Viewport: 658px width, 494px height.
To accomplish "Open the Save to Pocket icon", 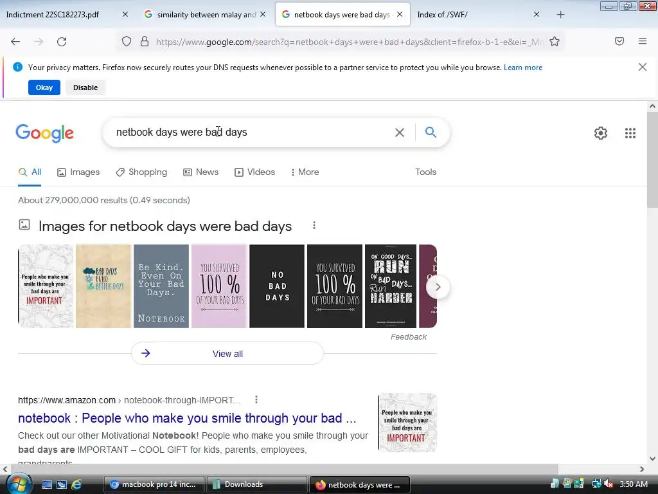I will [619, 41].
